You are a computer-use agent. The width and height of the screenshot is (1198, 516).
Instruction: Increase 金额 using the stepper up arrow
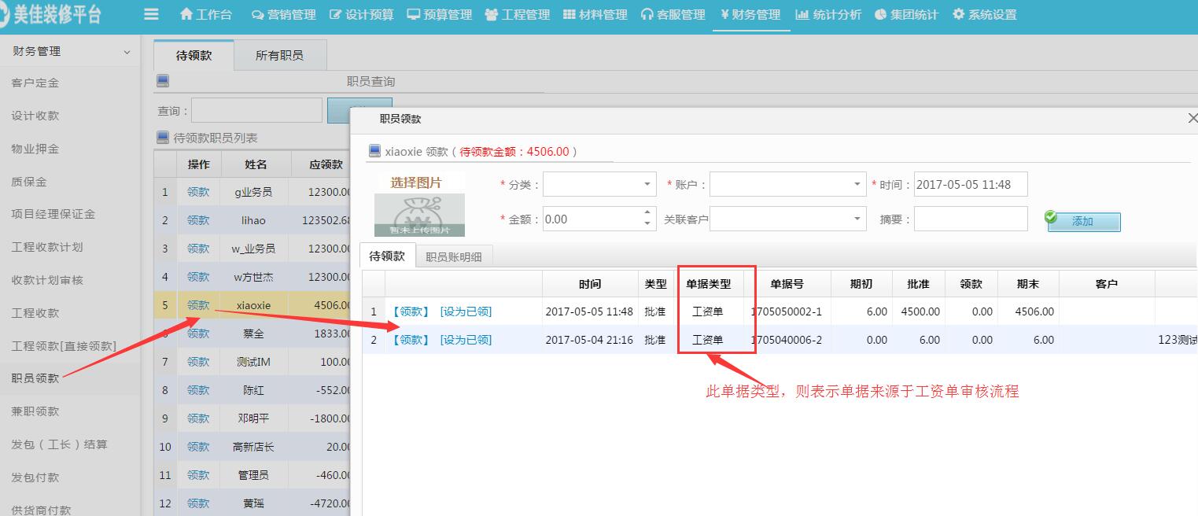point(648,214)
